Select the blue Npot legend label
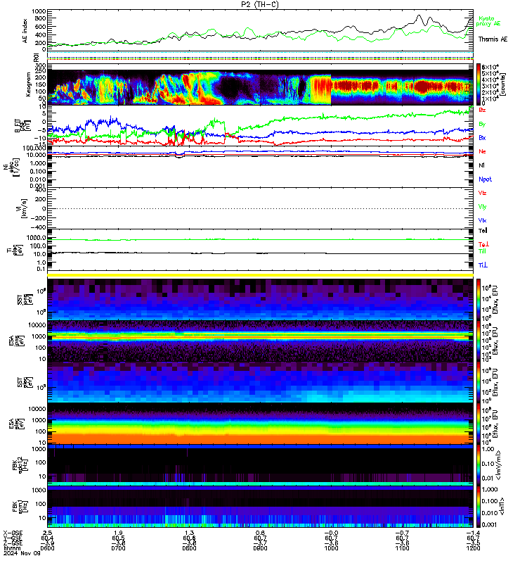Screen dimensions: 527x563 (485, 179)
